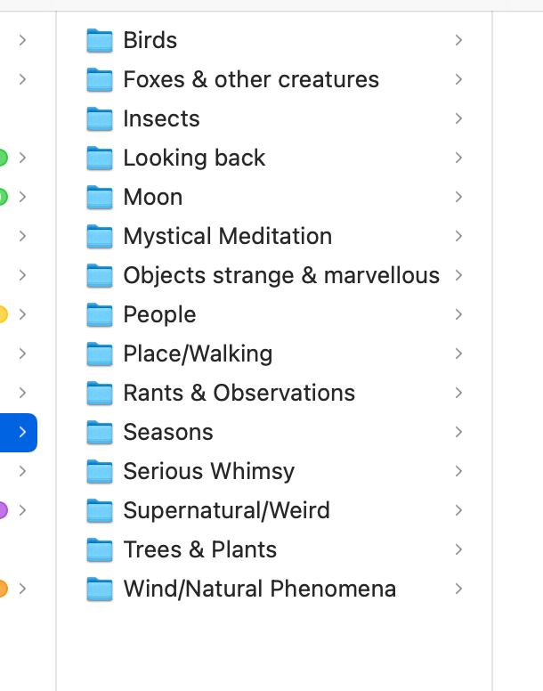Expand the Mystical Meditation folder chevron
The width and height of the screenshot is (543, 691).
click(458, 236)
